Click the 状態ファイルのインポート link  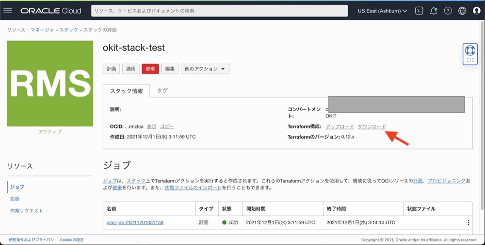(x=193, y=187)
